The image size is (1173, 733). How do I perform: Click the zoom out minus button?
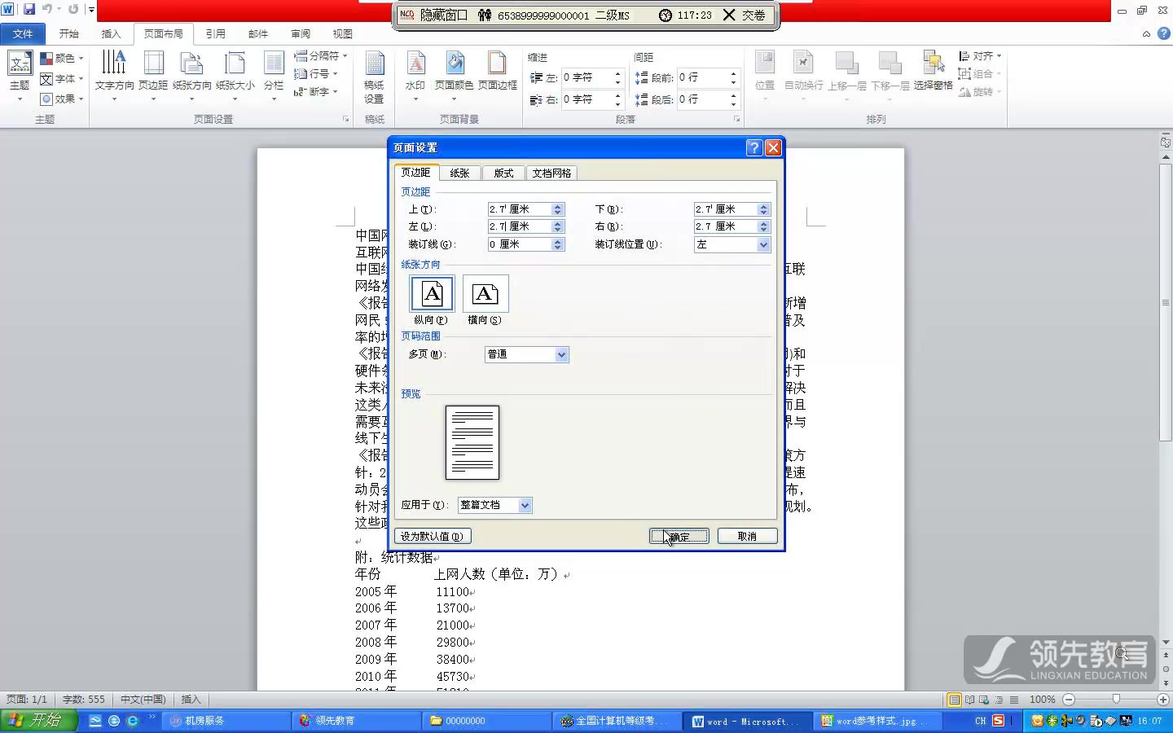[x=1069, y=700]
